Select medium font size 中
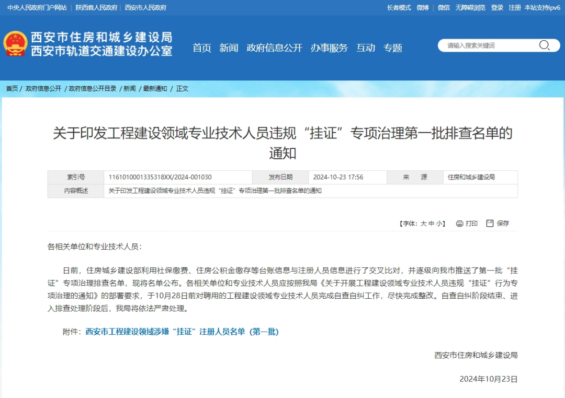 pos(431,224)
